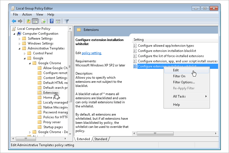The image size is (229, 153).
Task: Choose Edit from the context menu
Action: click(176, 70)
